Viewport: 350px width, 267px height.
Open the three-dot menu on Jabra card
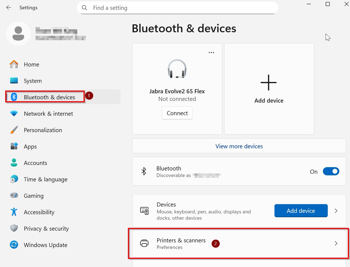(211, 53)
